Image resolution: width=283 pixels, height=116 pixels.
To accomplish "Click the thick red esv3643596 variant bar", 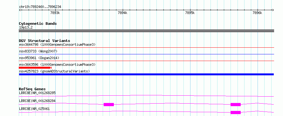I will tap(35, 68).
